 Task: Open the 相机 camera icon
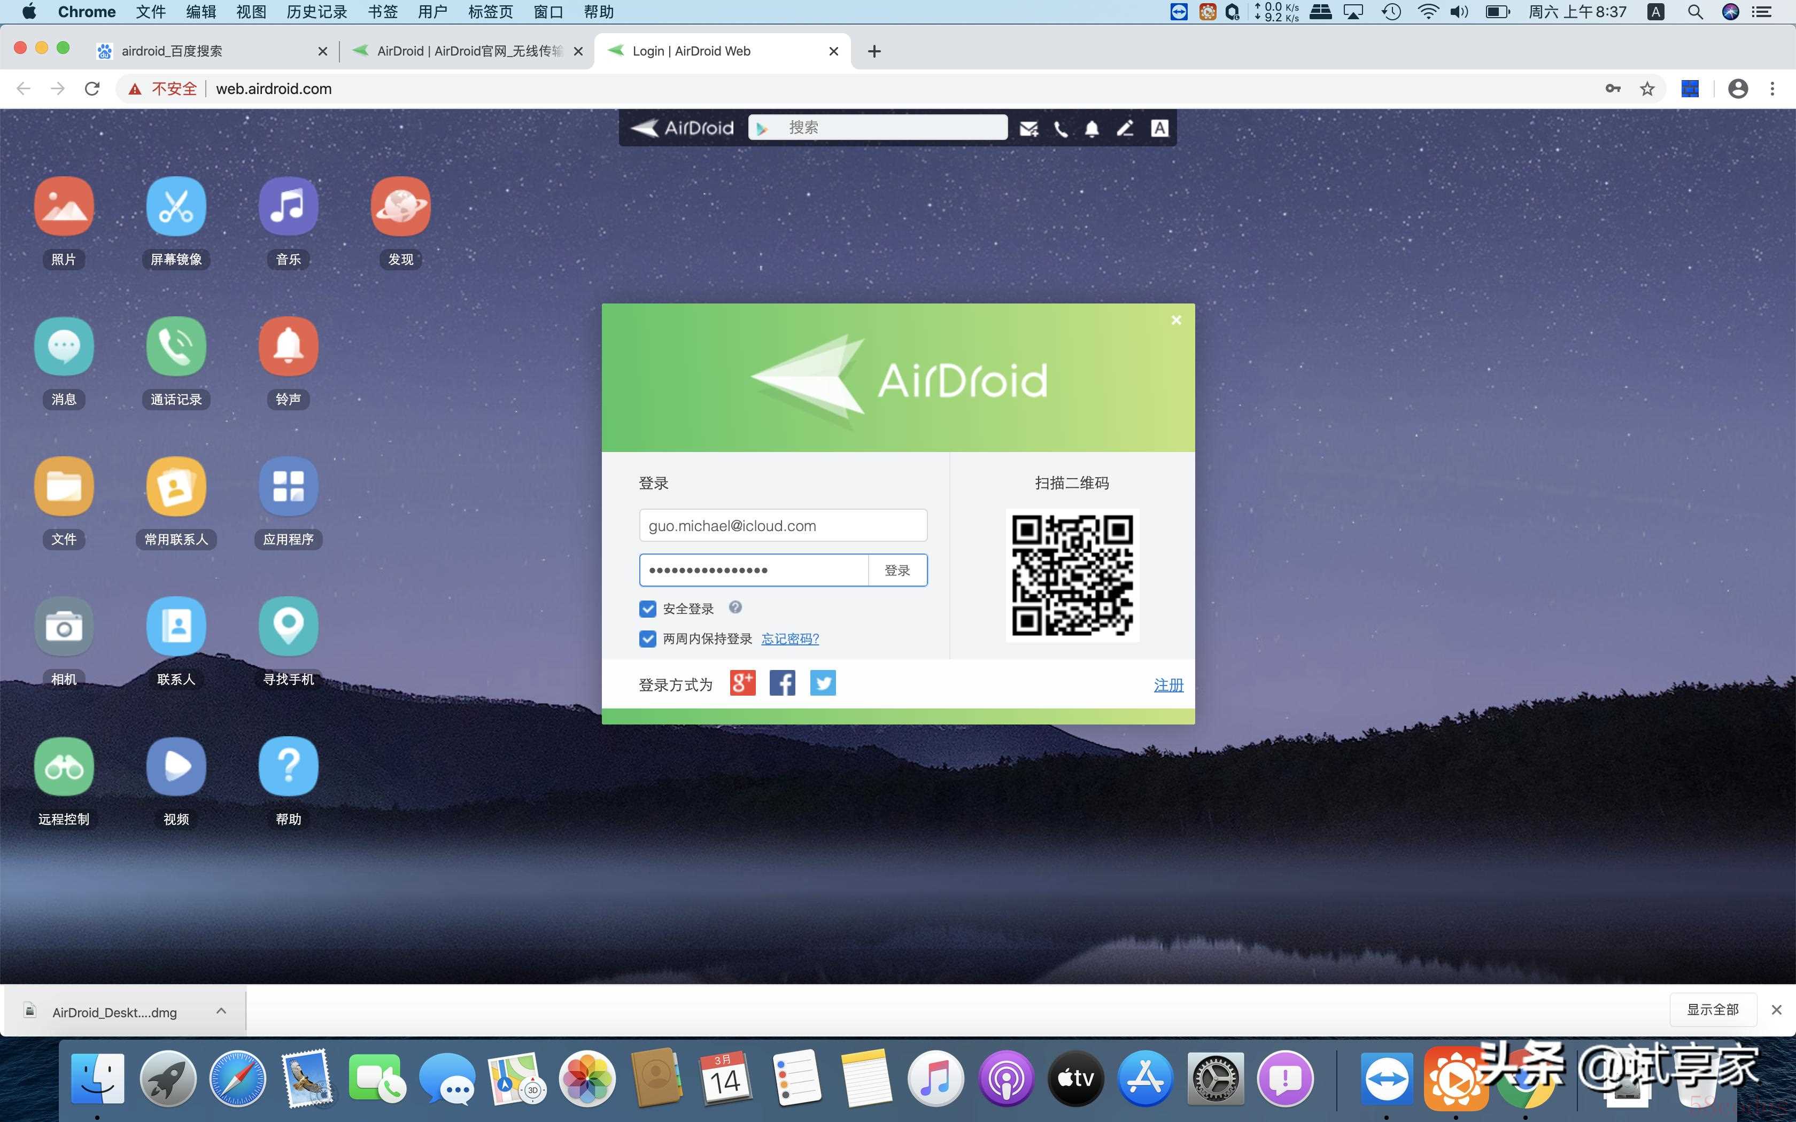(64, 626)
